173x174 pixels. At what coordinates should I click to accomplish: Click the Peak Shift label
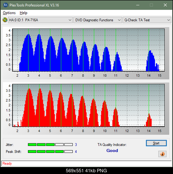click(14, 152)
